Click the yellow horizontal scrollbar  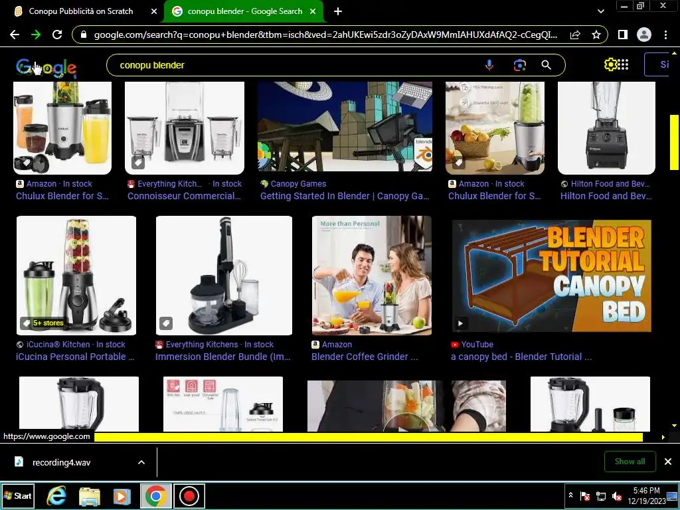(x=368, y=437)
